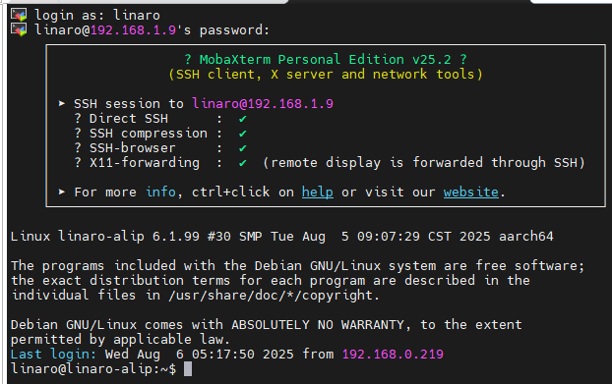
Task: Click the "SSH-browser" status line
Action: point(160,148)
